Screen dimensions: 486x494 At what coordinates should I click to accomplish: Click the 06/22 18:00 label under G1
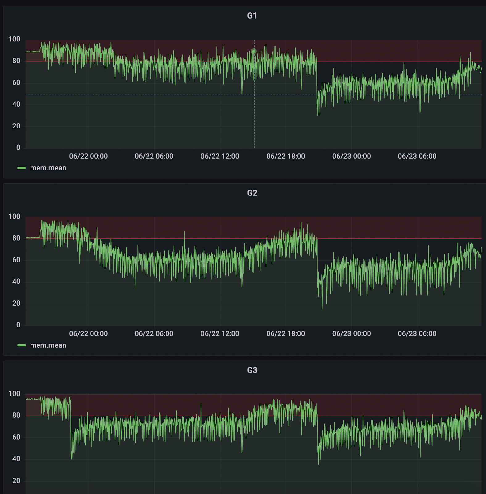click(x=285, y=157)
